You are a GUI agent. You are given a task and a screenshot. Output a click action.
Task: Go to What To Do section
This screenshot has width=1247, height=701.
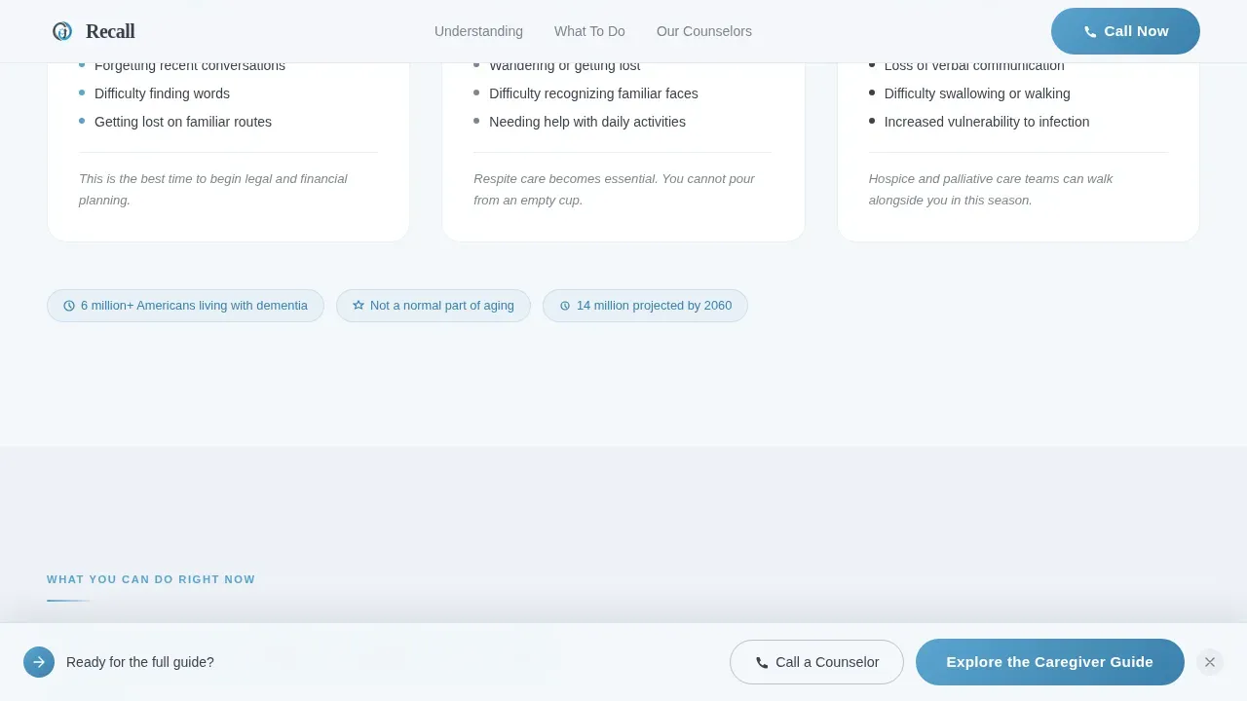point(589,31)
